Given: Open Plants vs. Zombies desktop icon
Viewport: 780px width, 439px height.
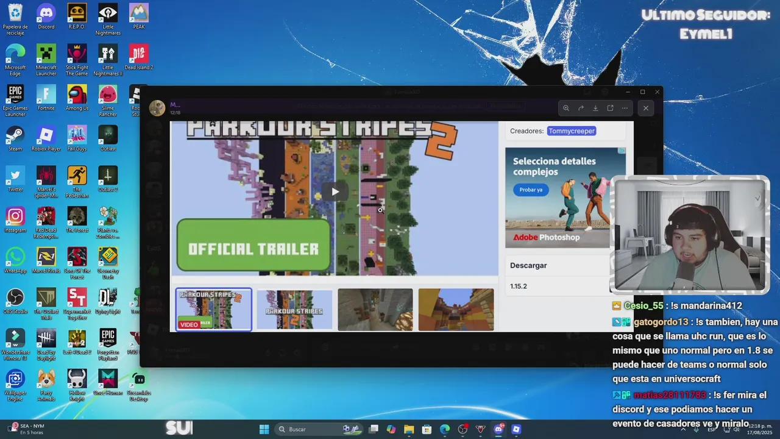Looking at the screenshot, I should 108,223.
